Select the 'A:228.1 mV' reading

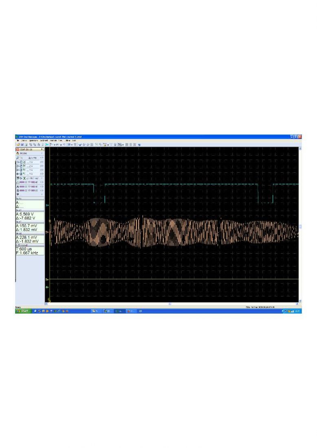coord(26,237)
